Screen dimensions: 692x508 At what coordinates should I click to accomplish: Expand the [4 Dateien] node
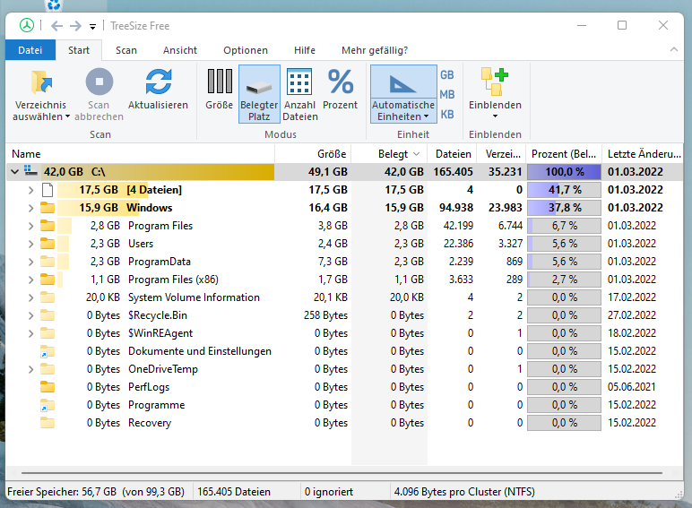click(x=30, y=190)
